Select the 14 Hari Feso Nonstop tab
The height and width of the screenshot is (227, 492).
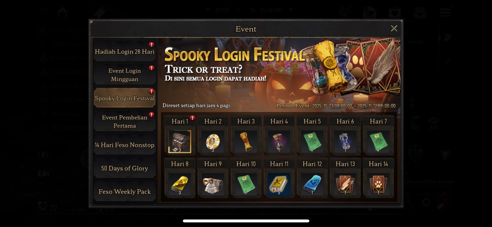pos(125,145)
